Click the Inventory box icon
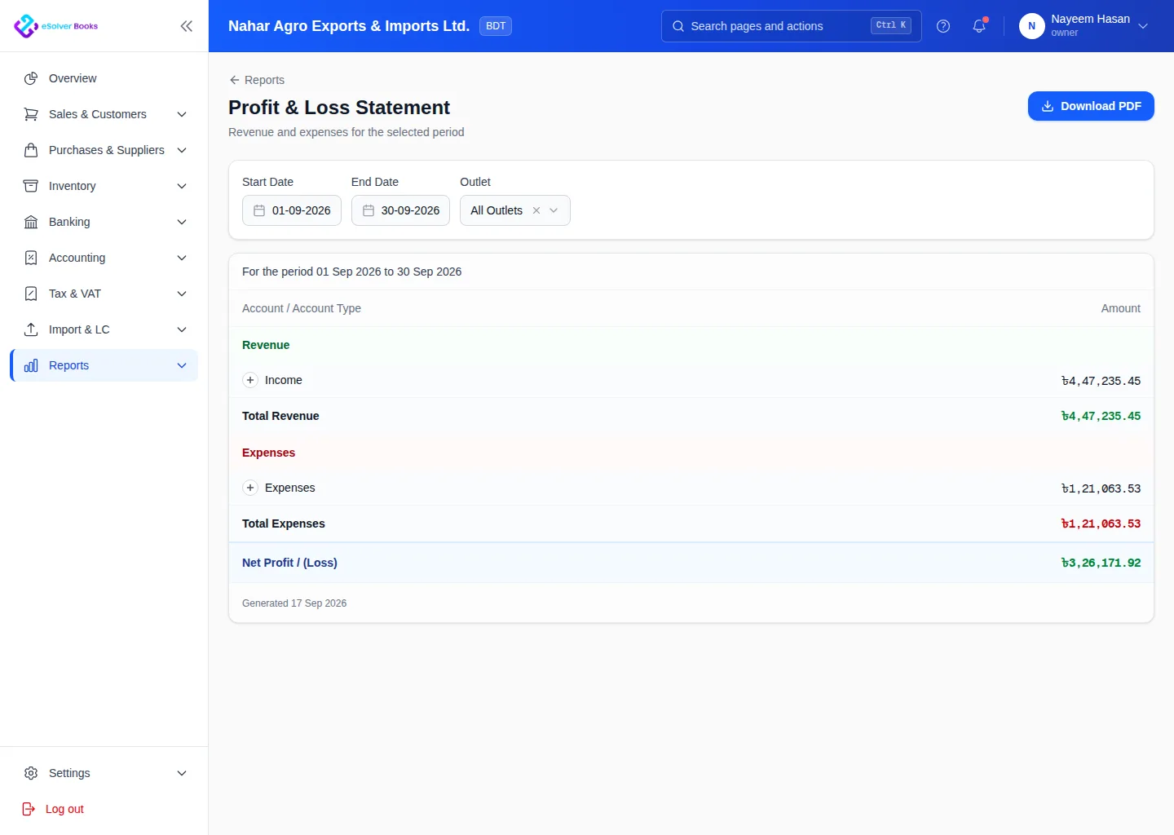Image resolution: width=1174 pixels, height=835 pixels. pos(31,186)
